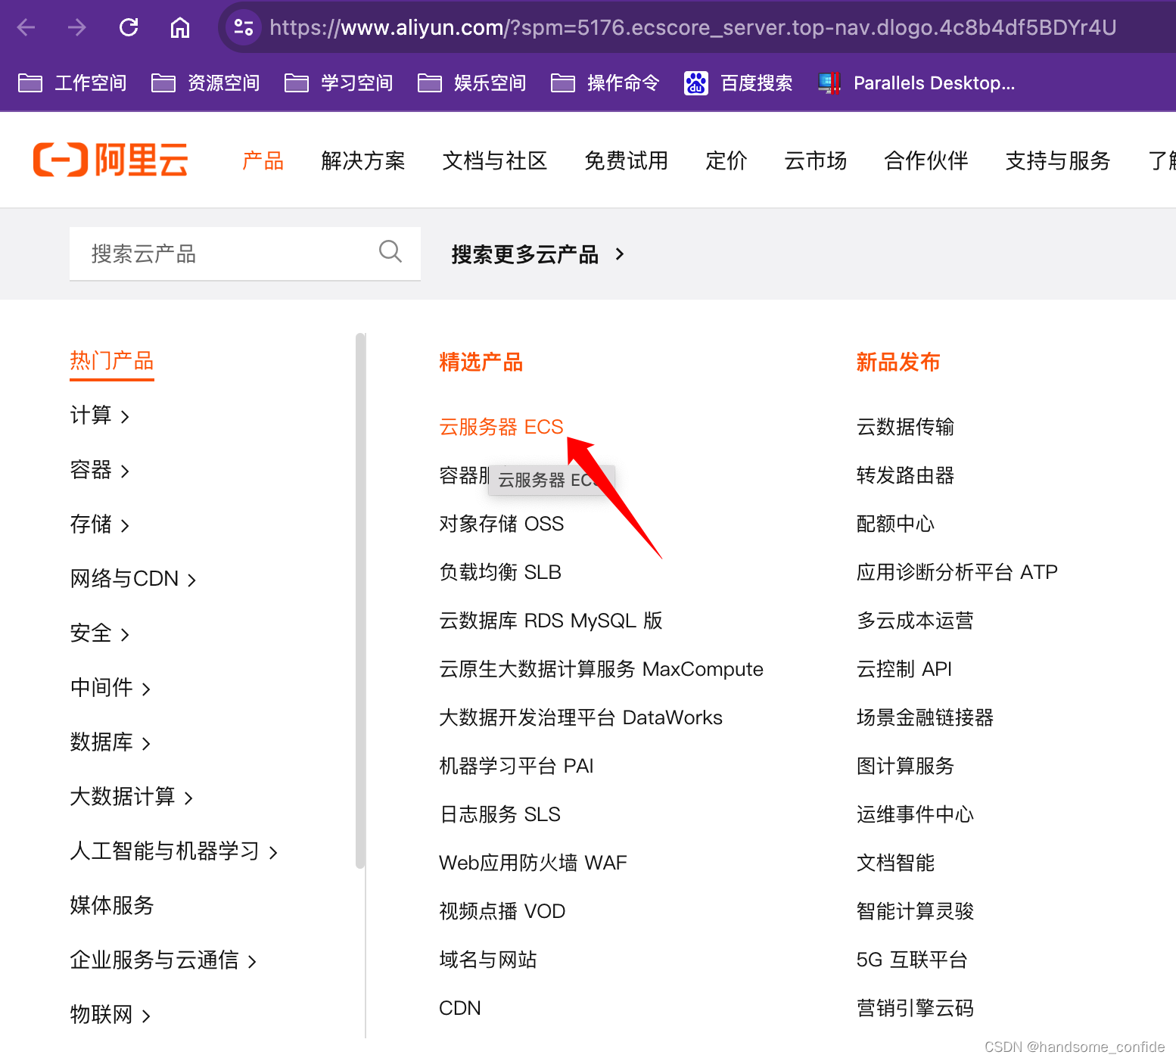Expand the 存储 category
This screenshot has height=1061, width=1176.
(x=100, y=524)
